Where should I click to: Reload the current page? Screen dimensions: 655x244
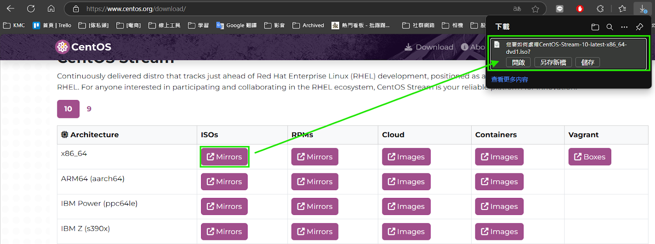pyautogui.click(x=31, y=9)
